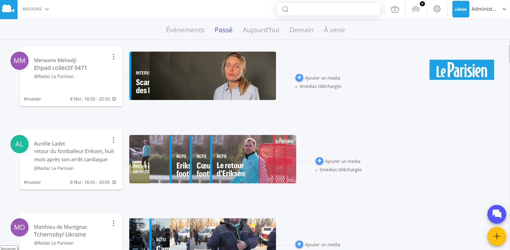Click Ajouter un media for Ehpad mission

[322, 78]
